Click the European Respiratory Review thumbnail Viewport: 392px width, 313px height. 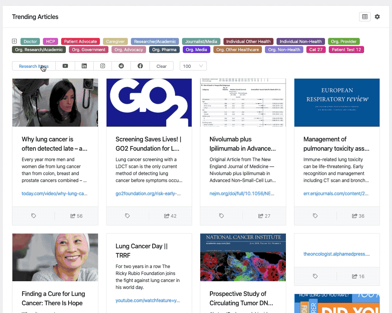[x=337, y=103]
